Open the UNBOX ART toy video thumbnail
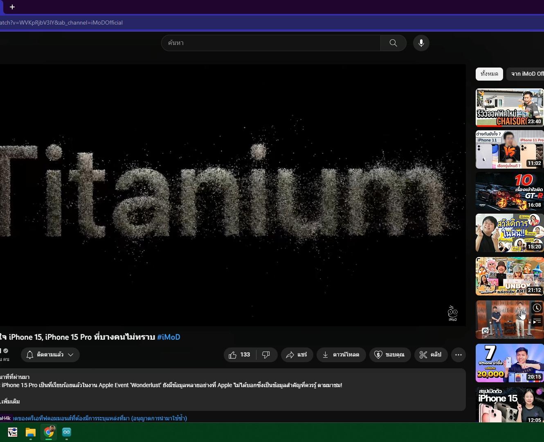Image resolution: width=544 pixels, height=442 pixels. tap(510, 276)
